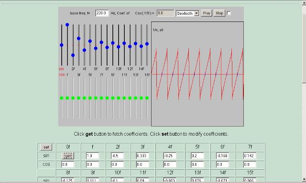Click the sin coefficient field for 2f
Image resolution: width=306 pixels, height=183 pixels.
point(117,156)
